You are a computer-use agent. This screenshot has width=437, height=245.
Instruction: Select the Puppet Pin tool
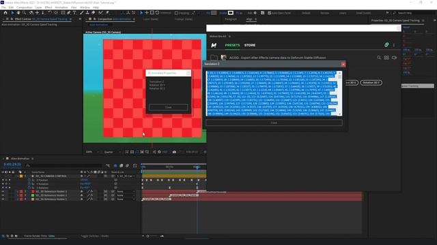coord(107,13)
